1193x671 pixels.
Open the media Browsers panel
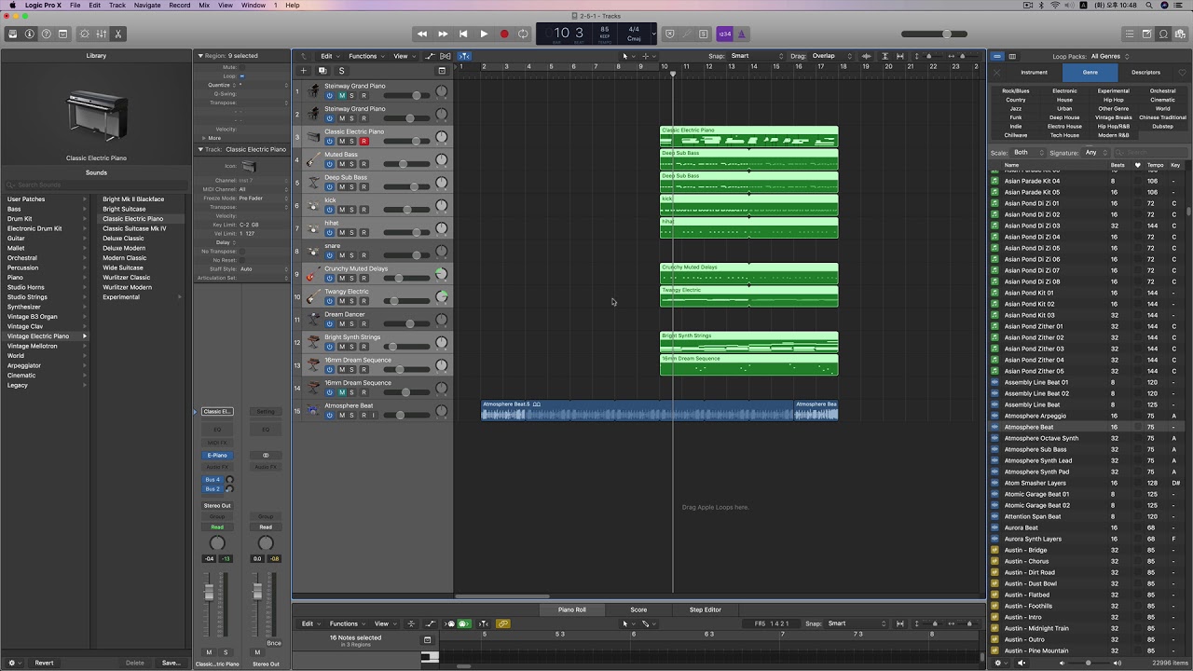coord(1180,34)
